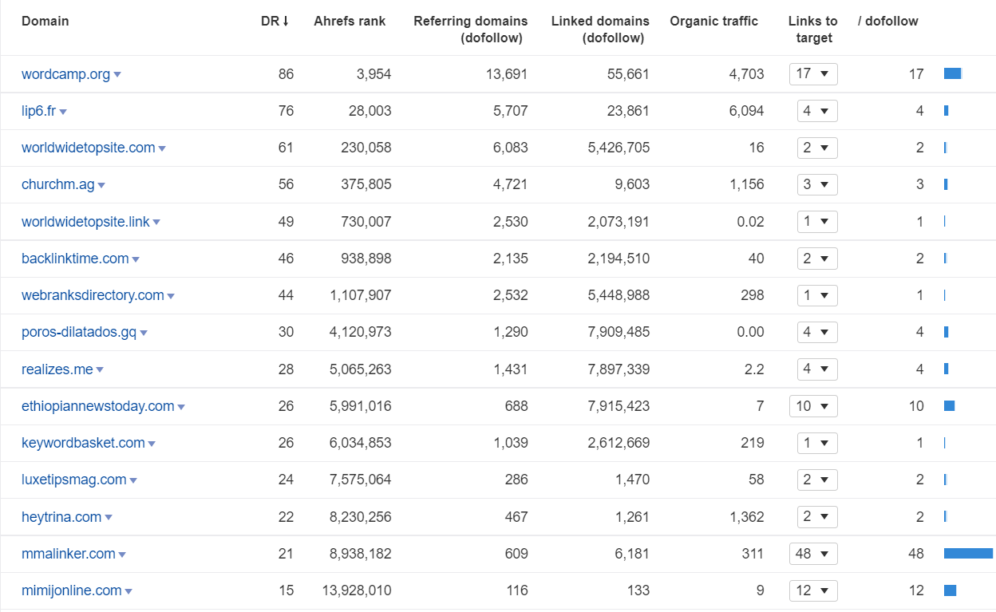The width and height of the screenshot is (996, 612).
Task: Expand caret menu next to wordcamp.org
Action: click(x=117, y=75)
